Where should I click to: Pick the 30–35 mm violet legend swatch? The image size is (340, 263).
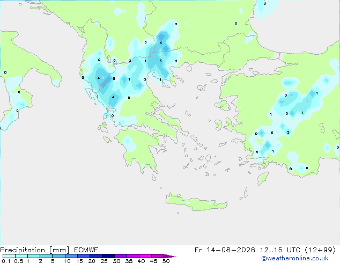pyautogui.click(x=121, y=256)
